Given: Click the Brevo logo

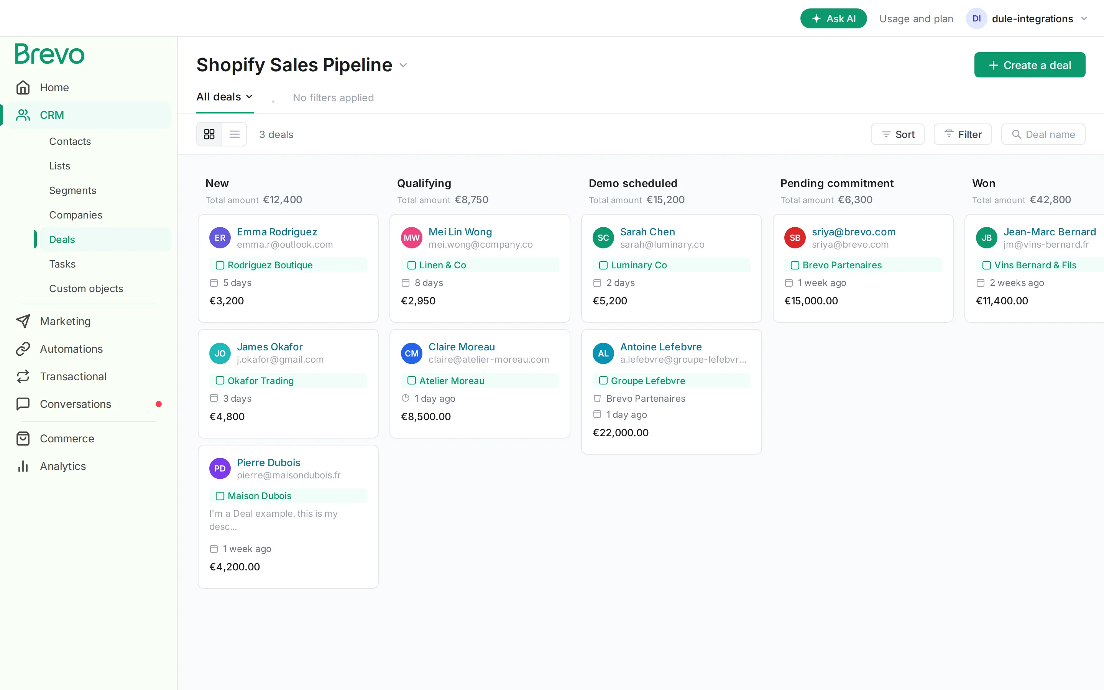Looking at the screenshot, I should pos(49,54).
